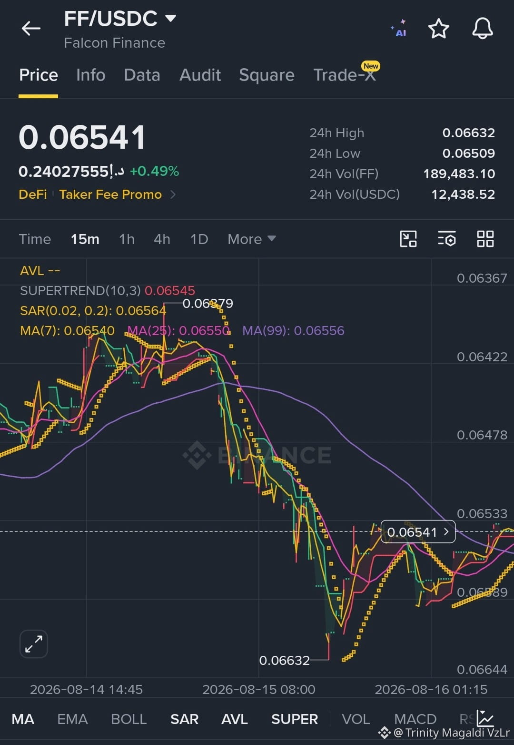This screenshot has width=514, height=745.
Task: Tap the 0.06632 chart marker
Action: click(x=284, y=660)
